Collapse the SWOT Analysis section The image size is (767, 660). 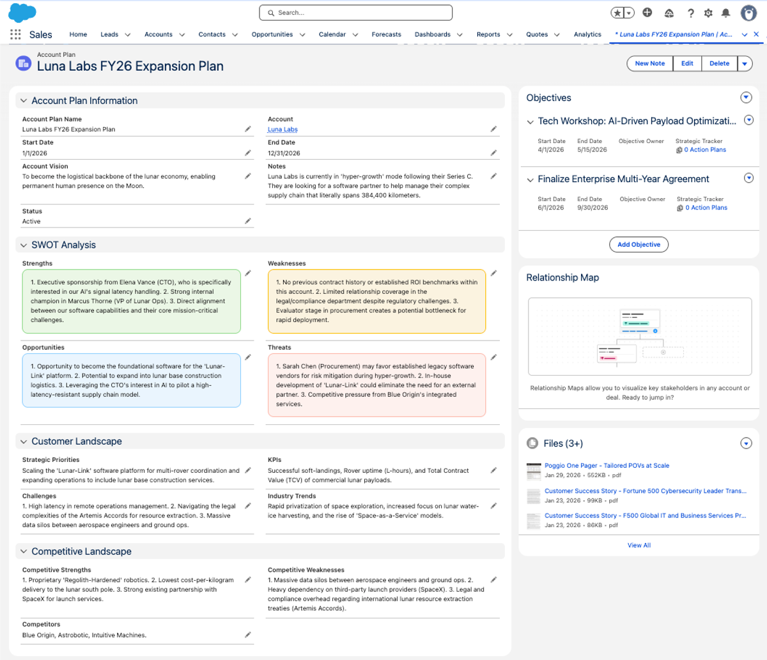[24, 245]
